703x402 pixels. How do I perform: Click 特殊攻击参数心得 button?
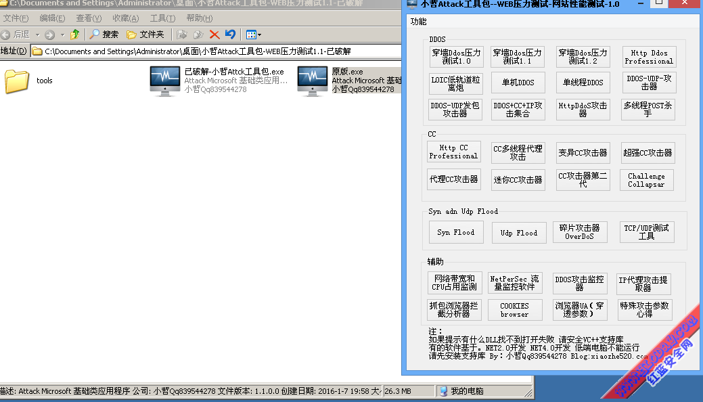[x=645, y=310]
